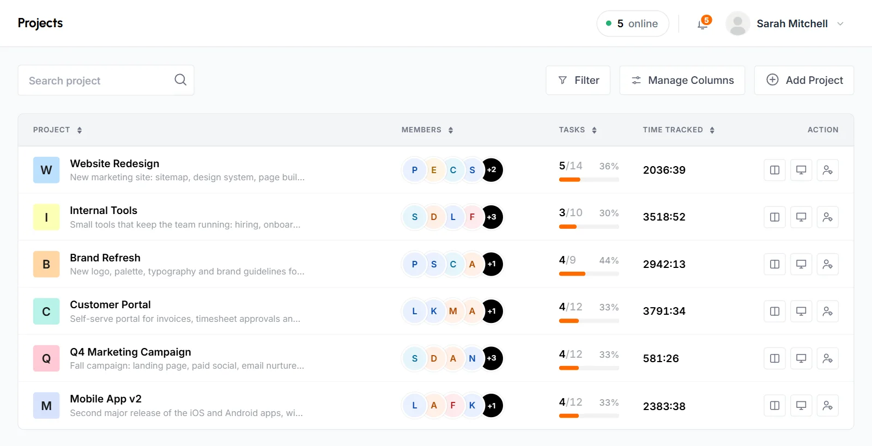
Task: Manage members of Internal Tools
Action: tap(827, 217)
